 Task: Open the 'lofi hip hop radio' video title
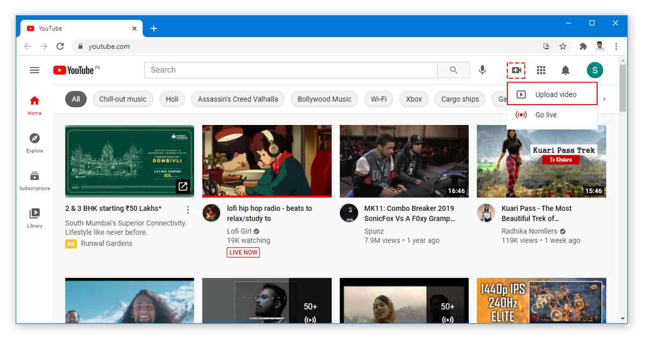(269, 214)
